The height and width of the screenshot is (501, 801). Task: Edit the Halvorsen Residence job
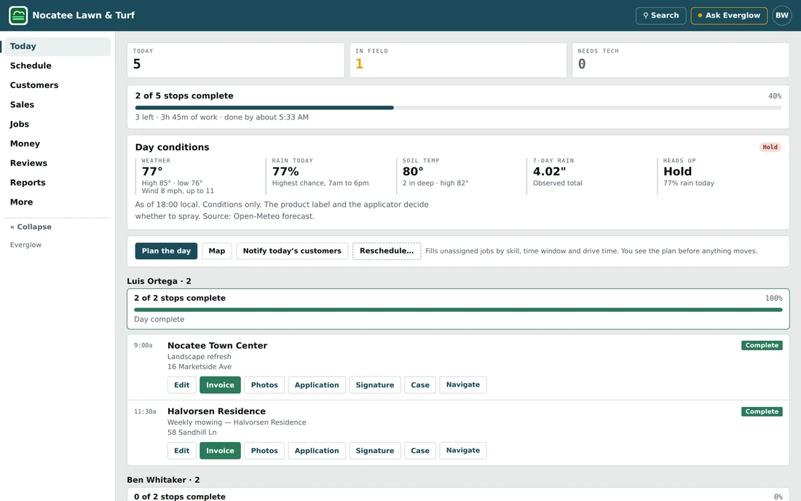pyautogui.click(x=181, y=451)
